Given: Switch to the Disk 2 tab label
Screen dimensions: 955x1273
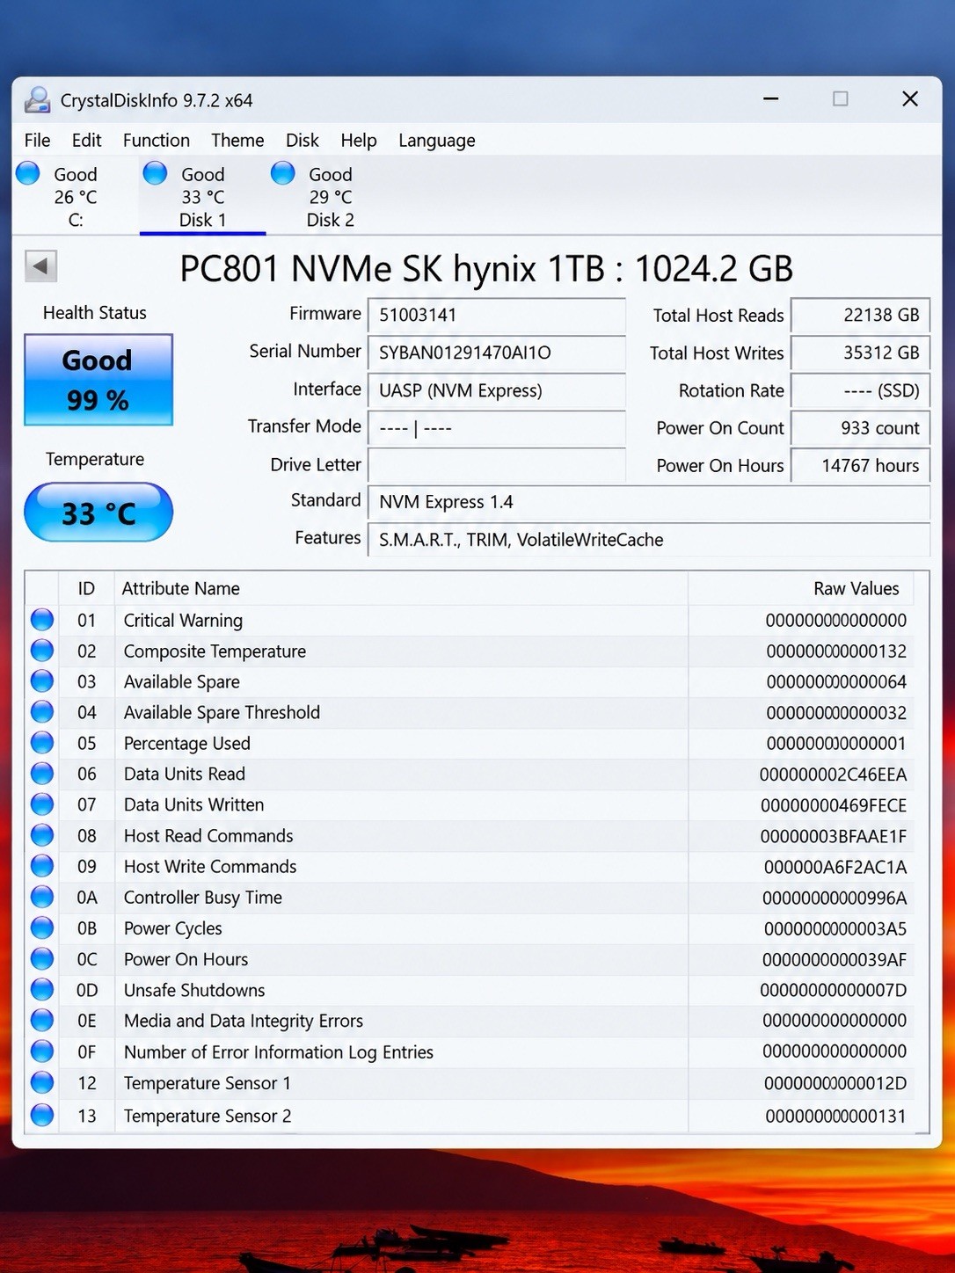Looking at the screenshot, I should [330, 220].
